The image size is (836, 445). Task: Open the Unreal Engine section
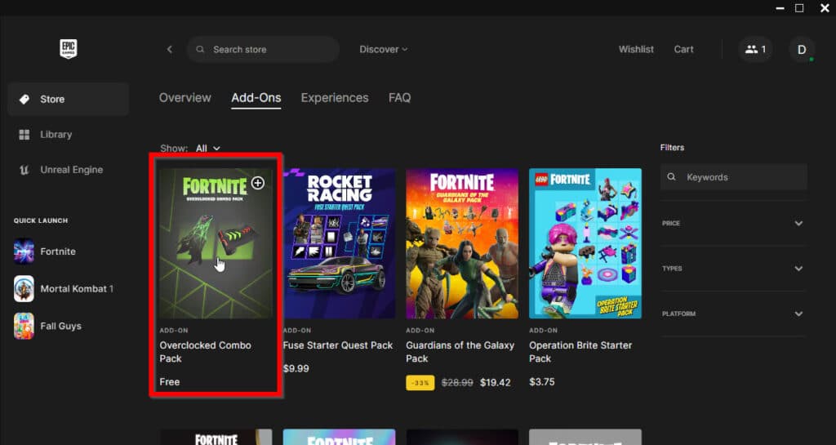pos(70,170)
